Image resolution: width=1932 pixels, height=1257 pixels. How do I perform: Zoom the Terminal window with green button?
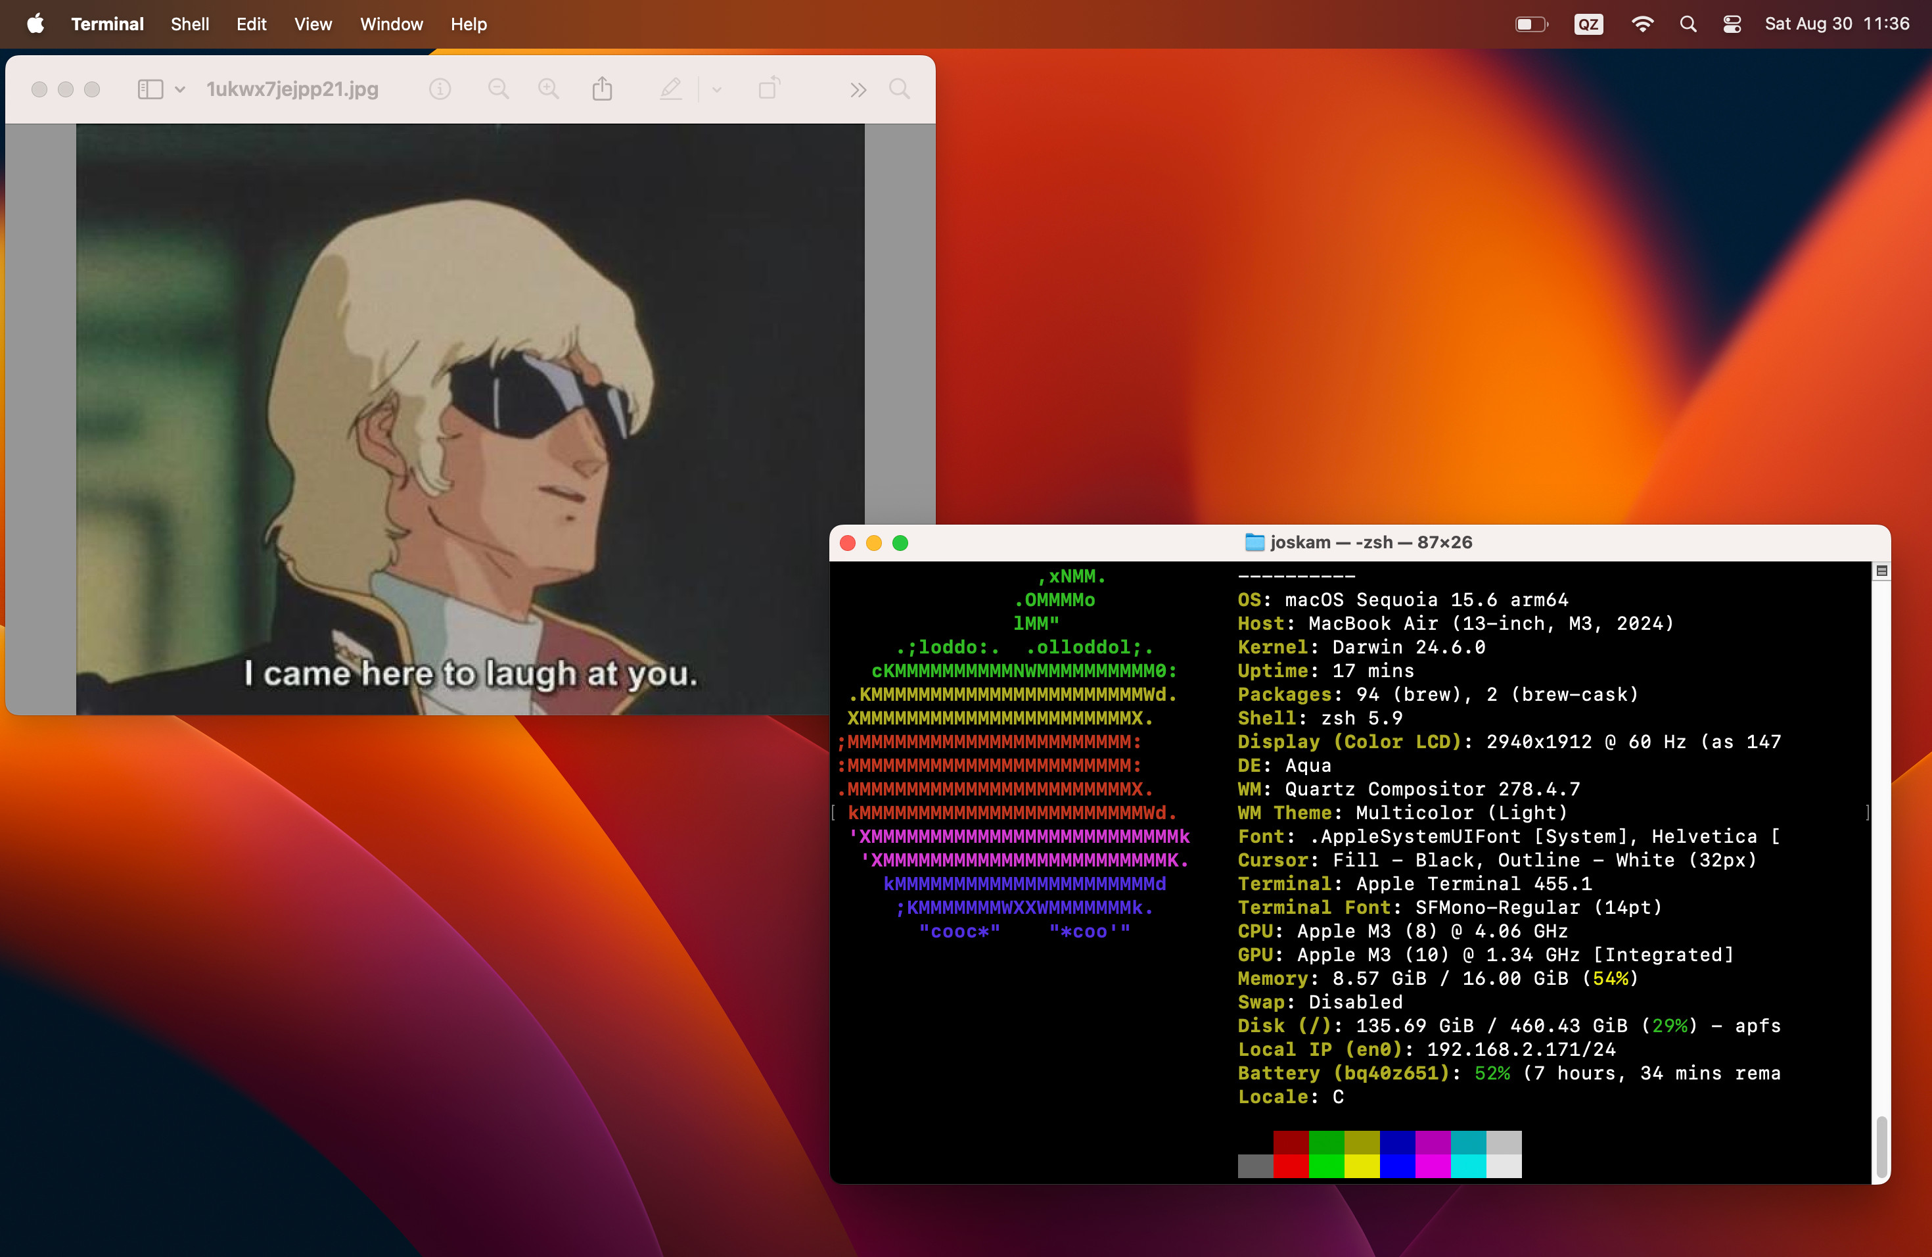900,542
